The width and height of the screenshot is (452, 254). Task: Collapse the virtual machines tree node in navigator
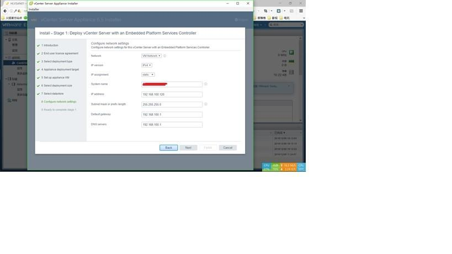6,57
